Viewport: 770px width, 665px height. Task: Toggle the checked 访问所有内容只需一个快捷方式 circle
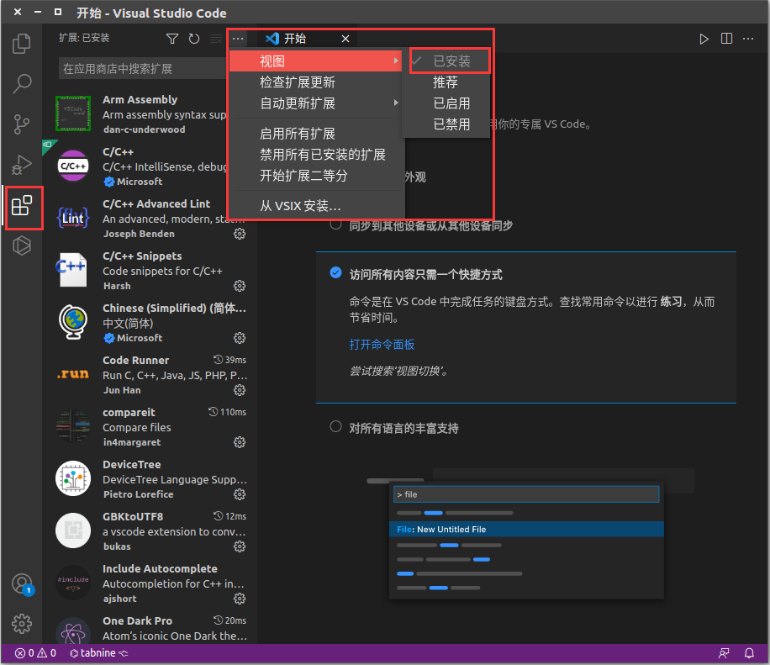[336, 272]
